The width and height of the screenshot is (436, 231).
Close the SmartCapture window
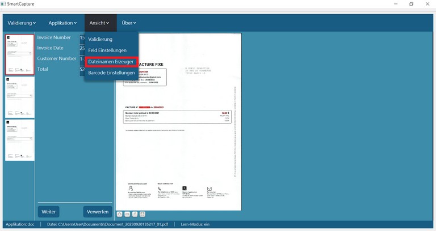427,4
